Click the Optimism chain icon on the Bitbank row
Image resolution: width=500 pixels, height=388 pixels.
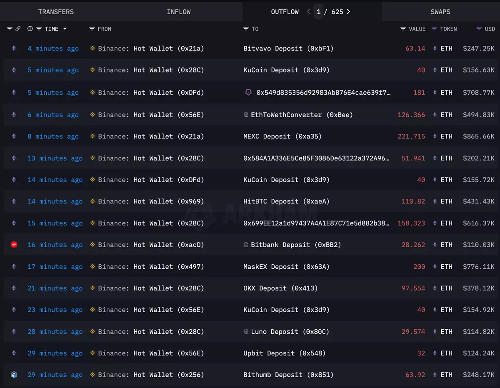[14, 245]
